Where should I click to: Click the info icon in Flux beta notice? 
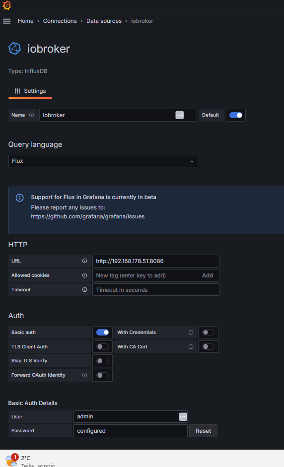pos(20,198)
